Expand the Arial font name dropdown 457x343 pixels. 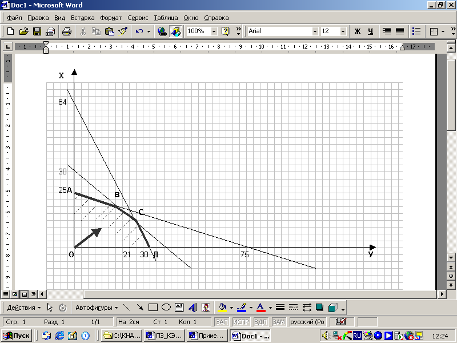coord(315,31)
